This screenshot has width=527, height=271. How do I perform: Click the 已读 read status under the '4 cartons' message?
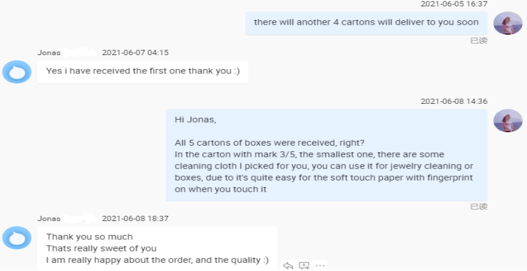479,41
